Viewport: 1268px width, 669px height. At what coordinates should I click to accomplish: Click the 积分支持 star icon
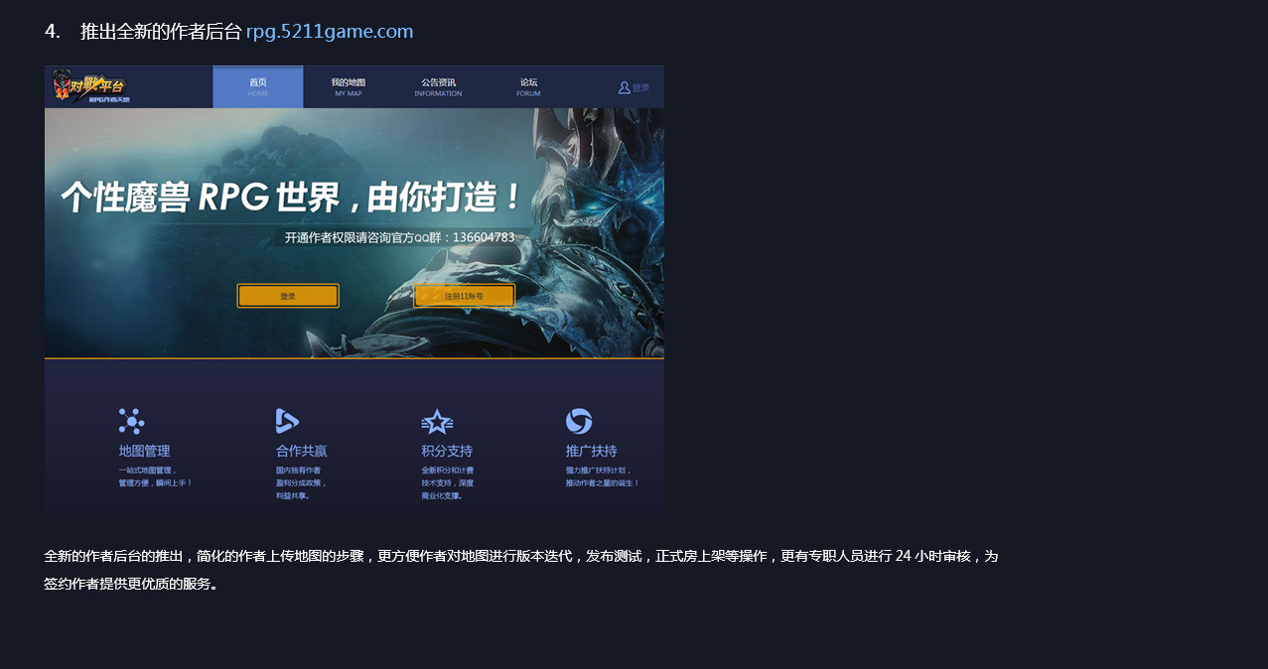click(437, 422)
